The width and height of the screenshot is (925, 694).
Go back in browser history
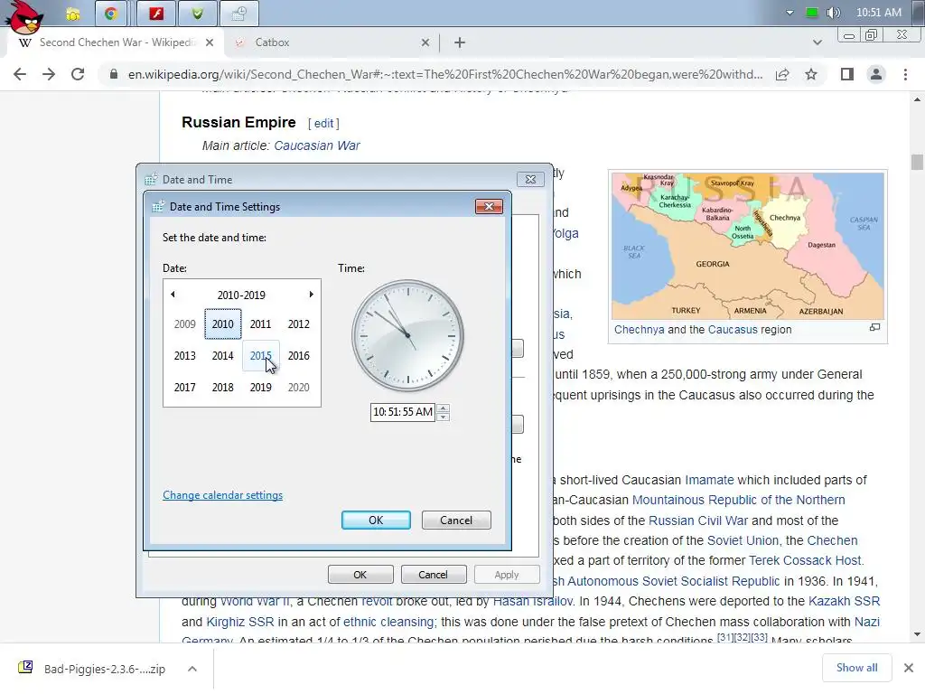[20, 74]
